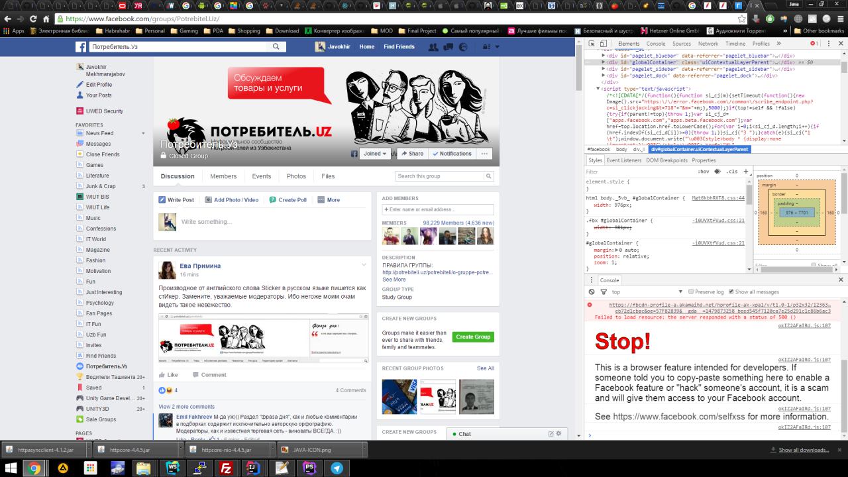This screenshot has width=848, height=477.
Task: Open the console drawer three-dot menu
Action: point(592,280)
